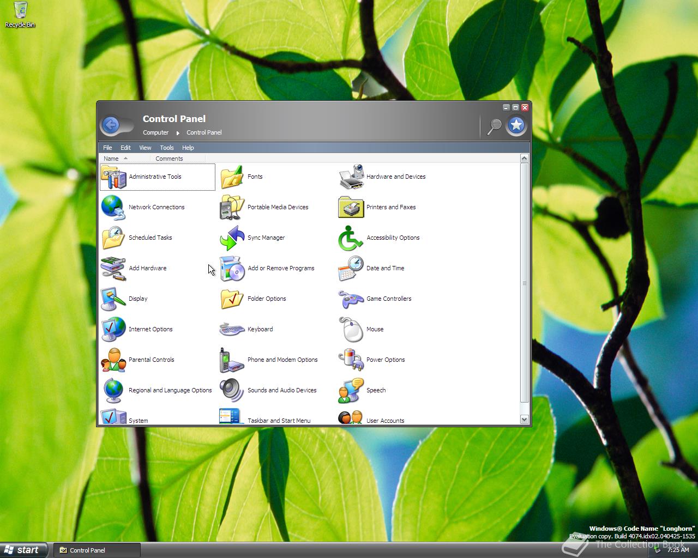Viewport: 698px width, 558px height.
Task: Open the Scheduled Tasks folder icon
Action: pos(113,238)
